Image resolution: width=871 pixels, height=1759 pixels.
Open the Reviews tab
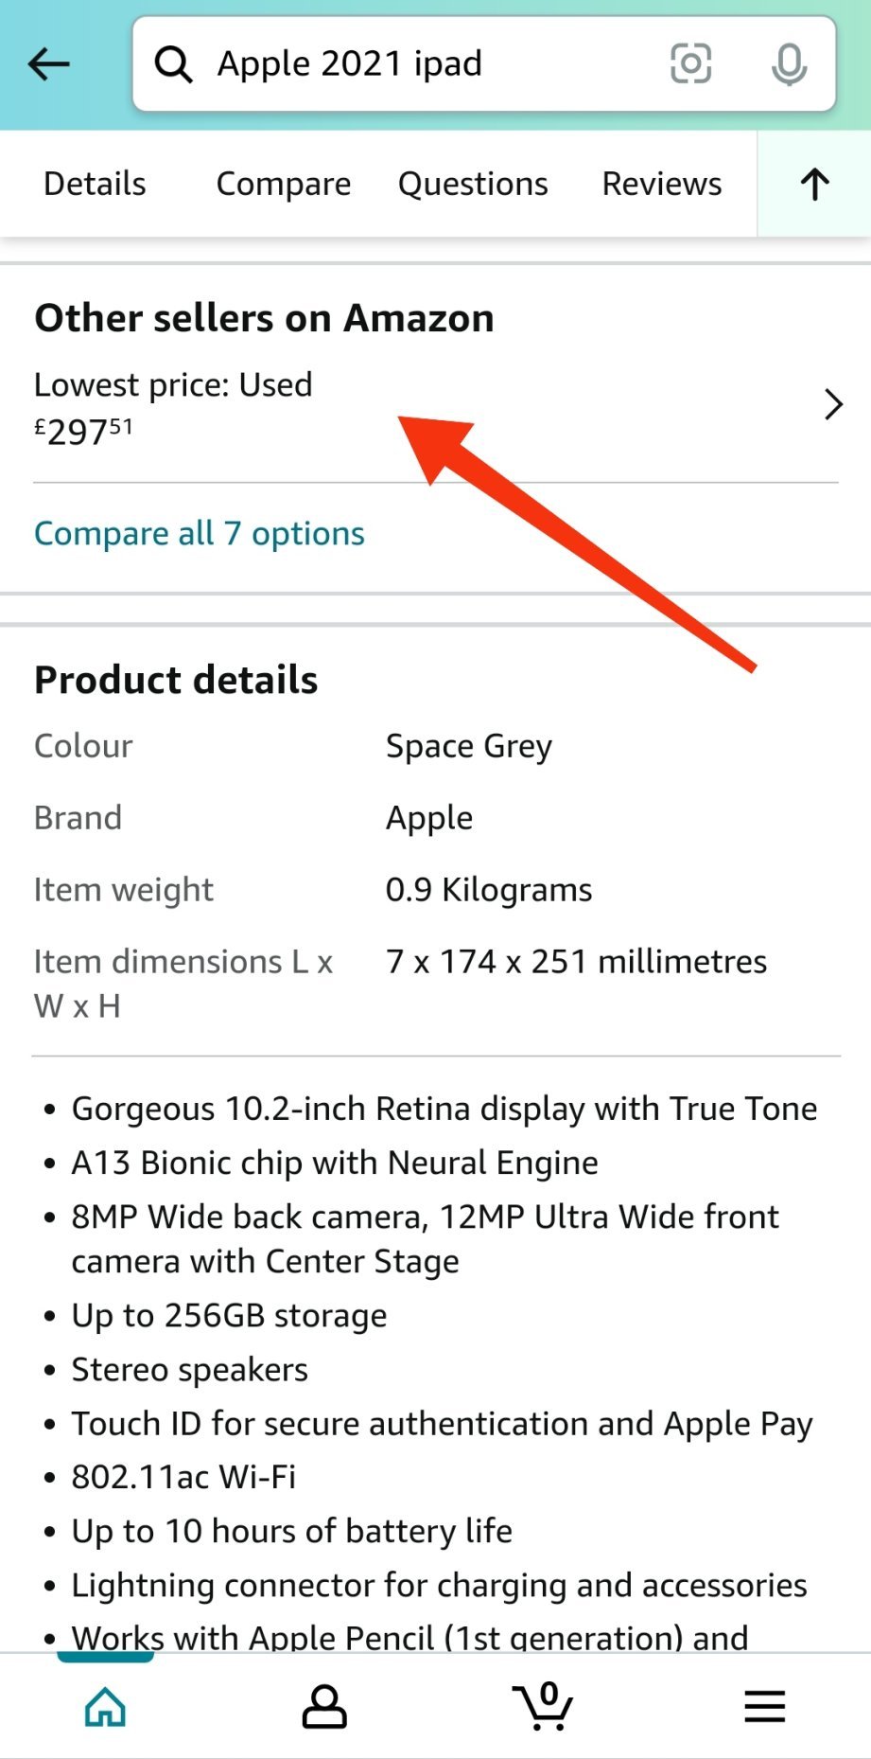[662, 184]
